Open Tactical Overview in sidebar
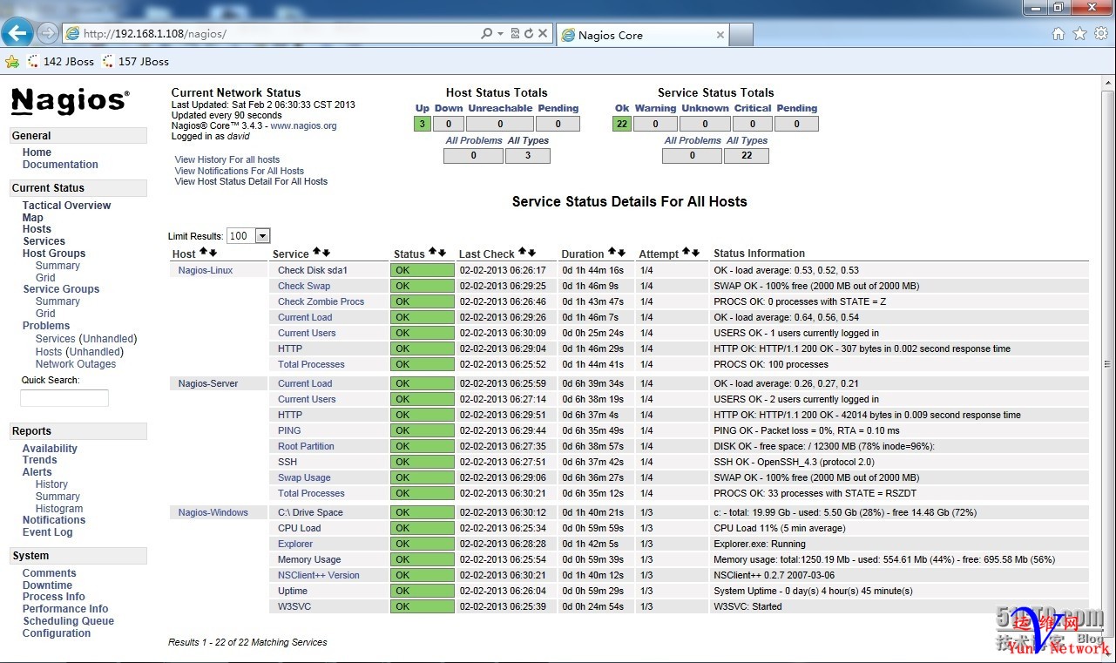 pyautogui.click(x=66, y=206)
